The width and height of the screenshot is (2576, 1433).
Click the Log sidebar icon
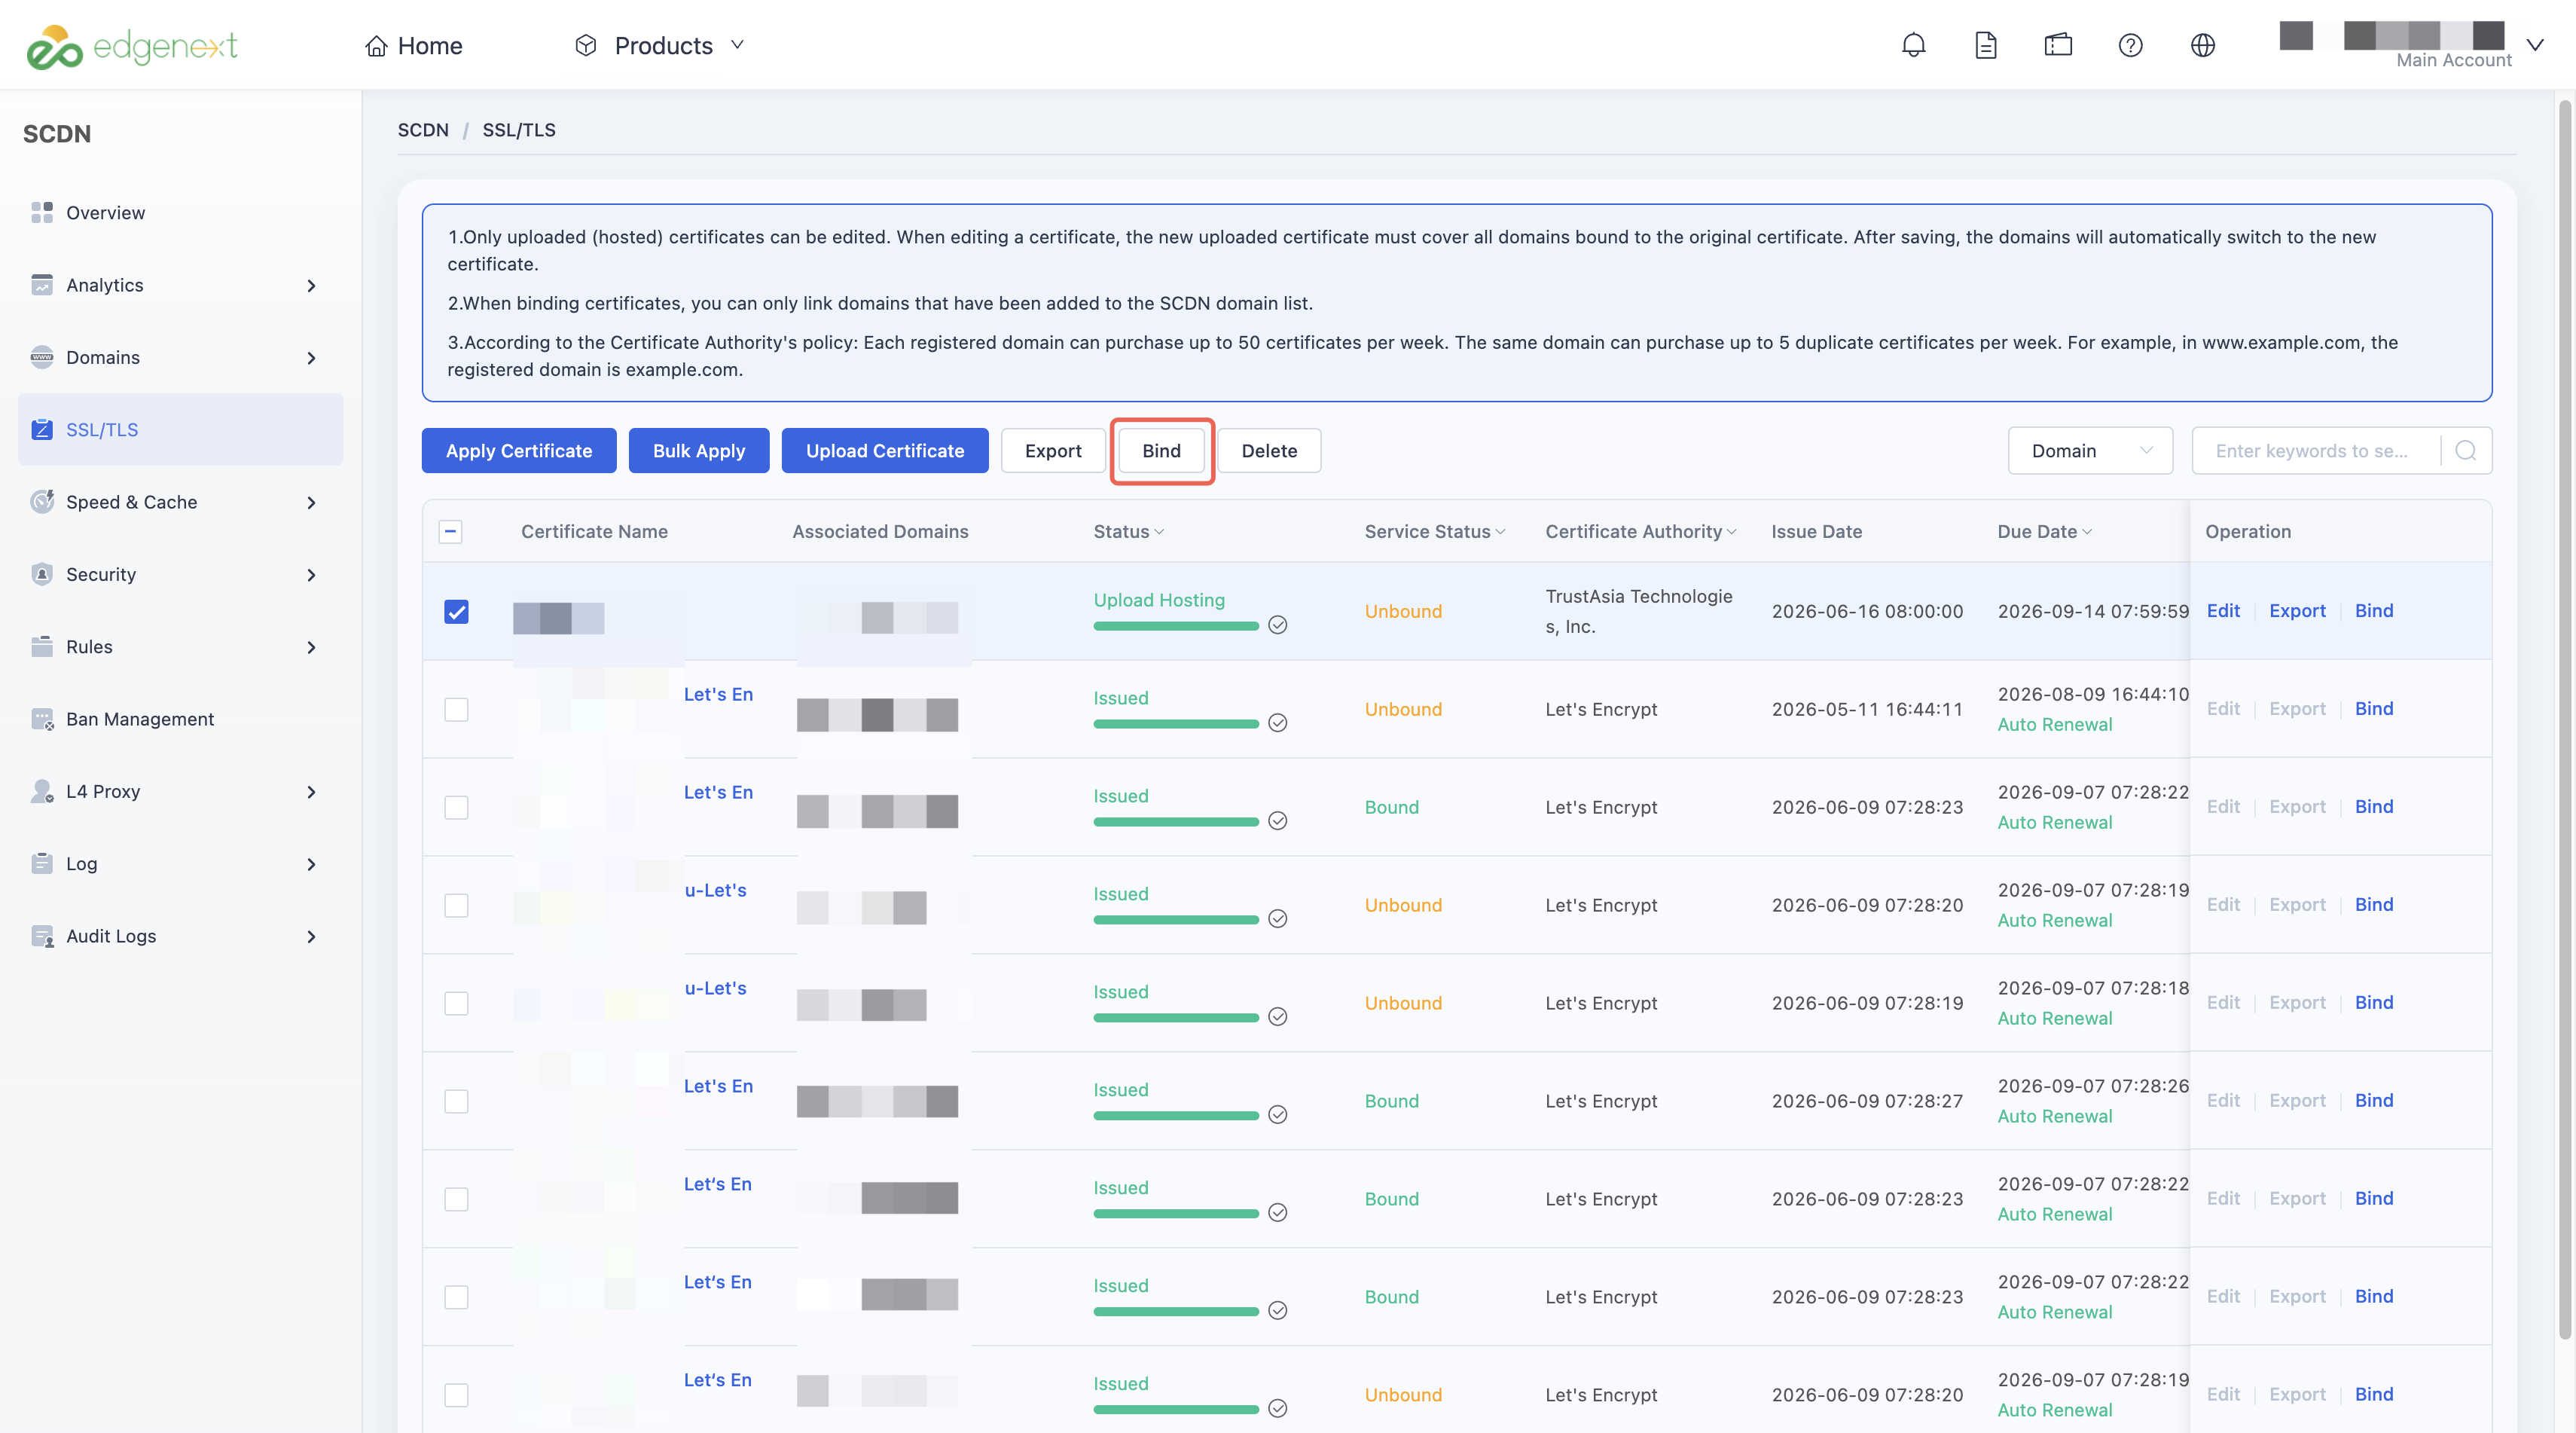[42, 863]
